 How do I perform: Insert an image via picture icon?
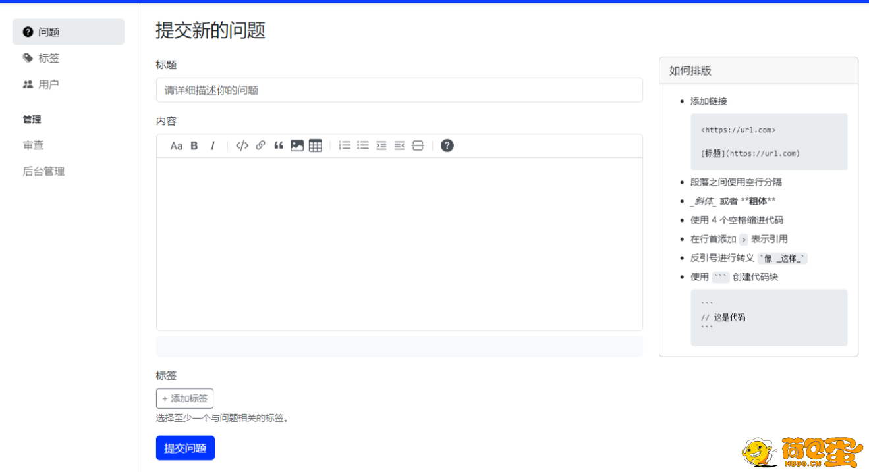pyautogui.click(x=297, y=146)
